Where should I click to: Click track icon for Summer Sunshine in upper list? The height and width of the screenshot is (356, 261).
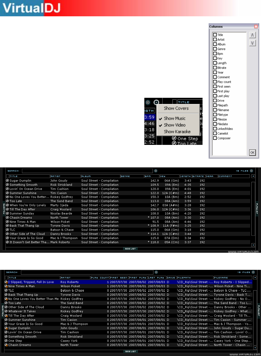pos(8,193)
